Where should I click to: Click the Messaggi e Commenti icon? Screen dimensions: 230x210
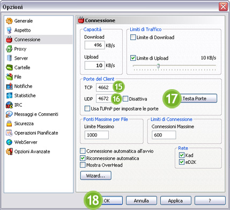9,114
